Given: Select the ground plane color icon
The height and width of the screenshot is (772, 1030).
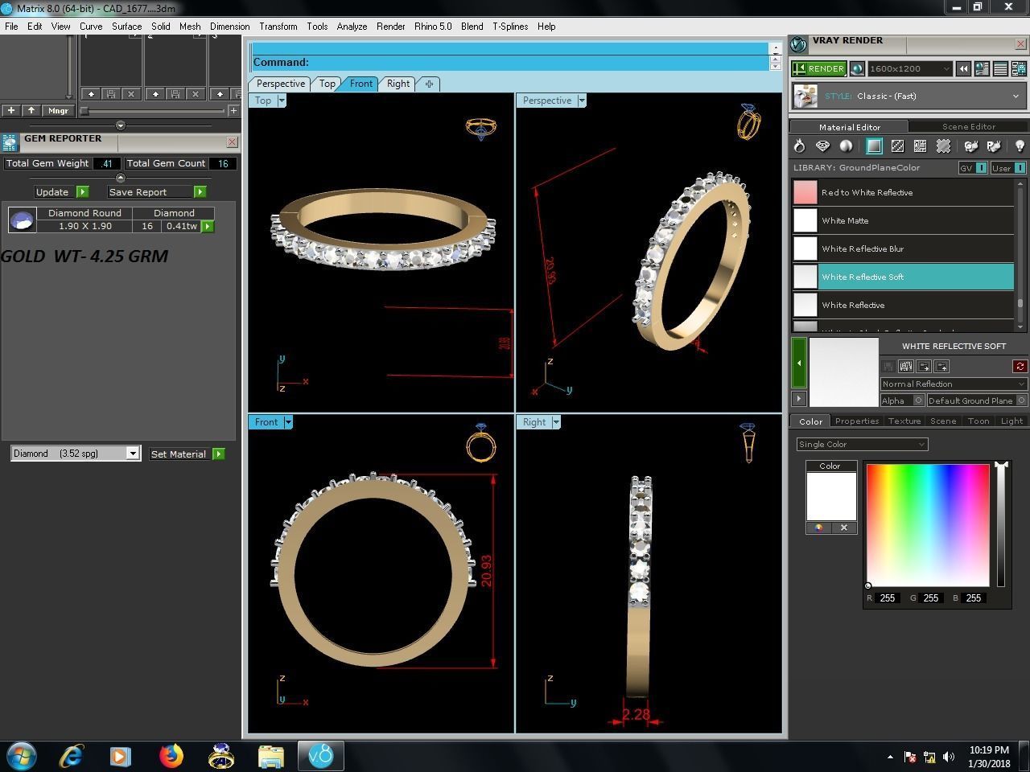Looking at the screenshot, I should click(874, 146).
